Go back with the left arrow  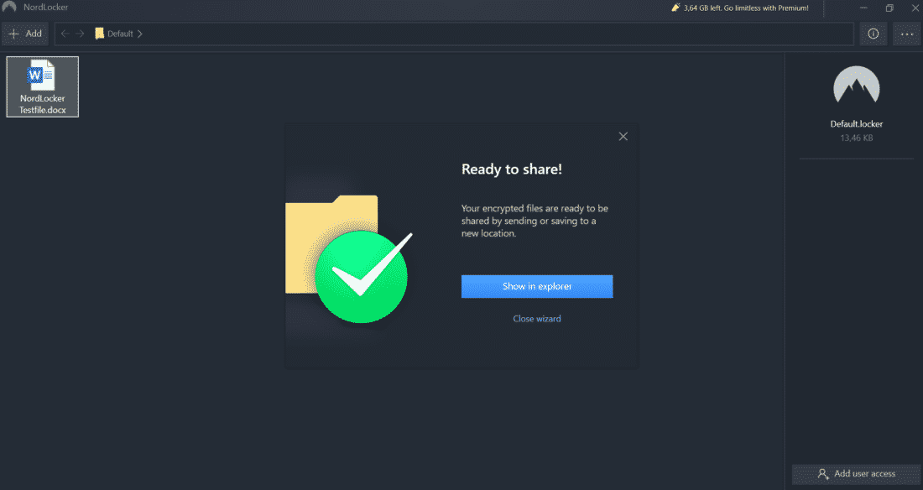click(65, 34)
